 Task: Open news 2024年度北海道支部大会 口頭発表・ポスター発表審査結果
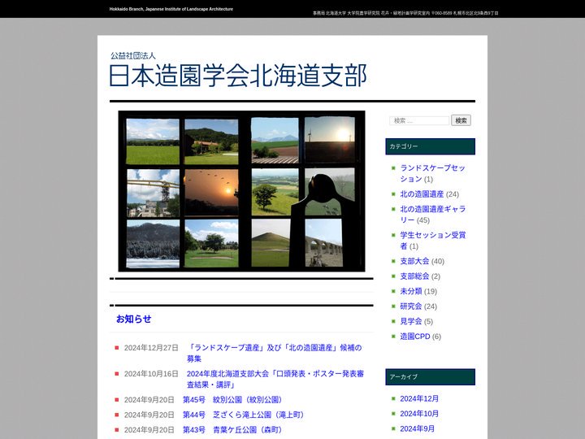tap(275, 380)
